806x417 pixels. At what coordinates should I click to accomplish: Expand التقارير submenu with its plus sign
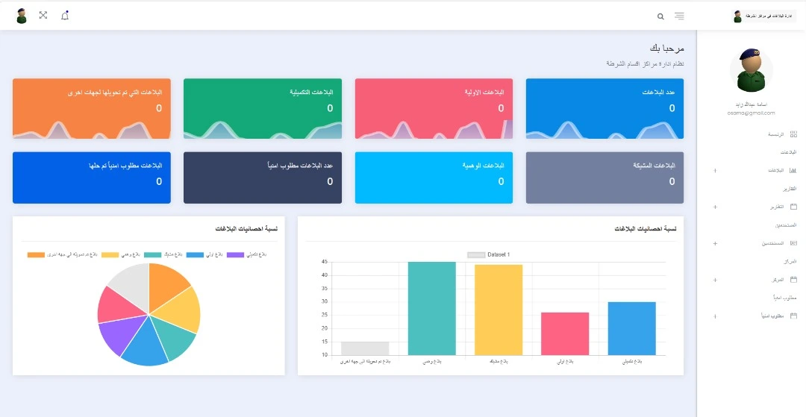point(716,207)
